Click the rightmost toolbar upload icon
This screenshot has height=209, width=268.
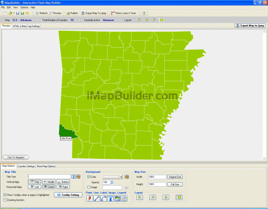144,13
